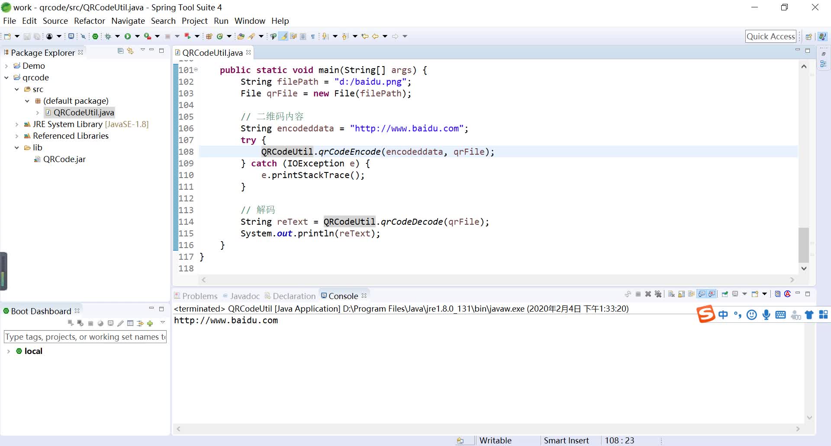This screenshot has width=831, height=446.
Task: Click the Back navigation arrow
Action: [x=375, y=36]
